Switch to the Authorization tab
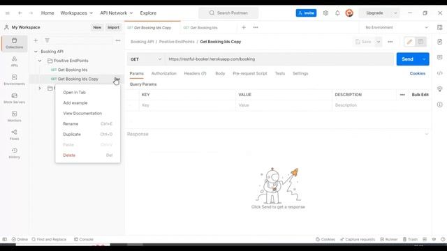The image size is (447, 251). [x=163, y=73]
